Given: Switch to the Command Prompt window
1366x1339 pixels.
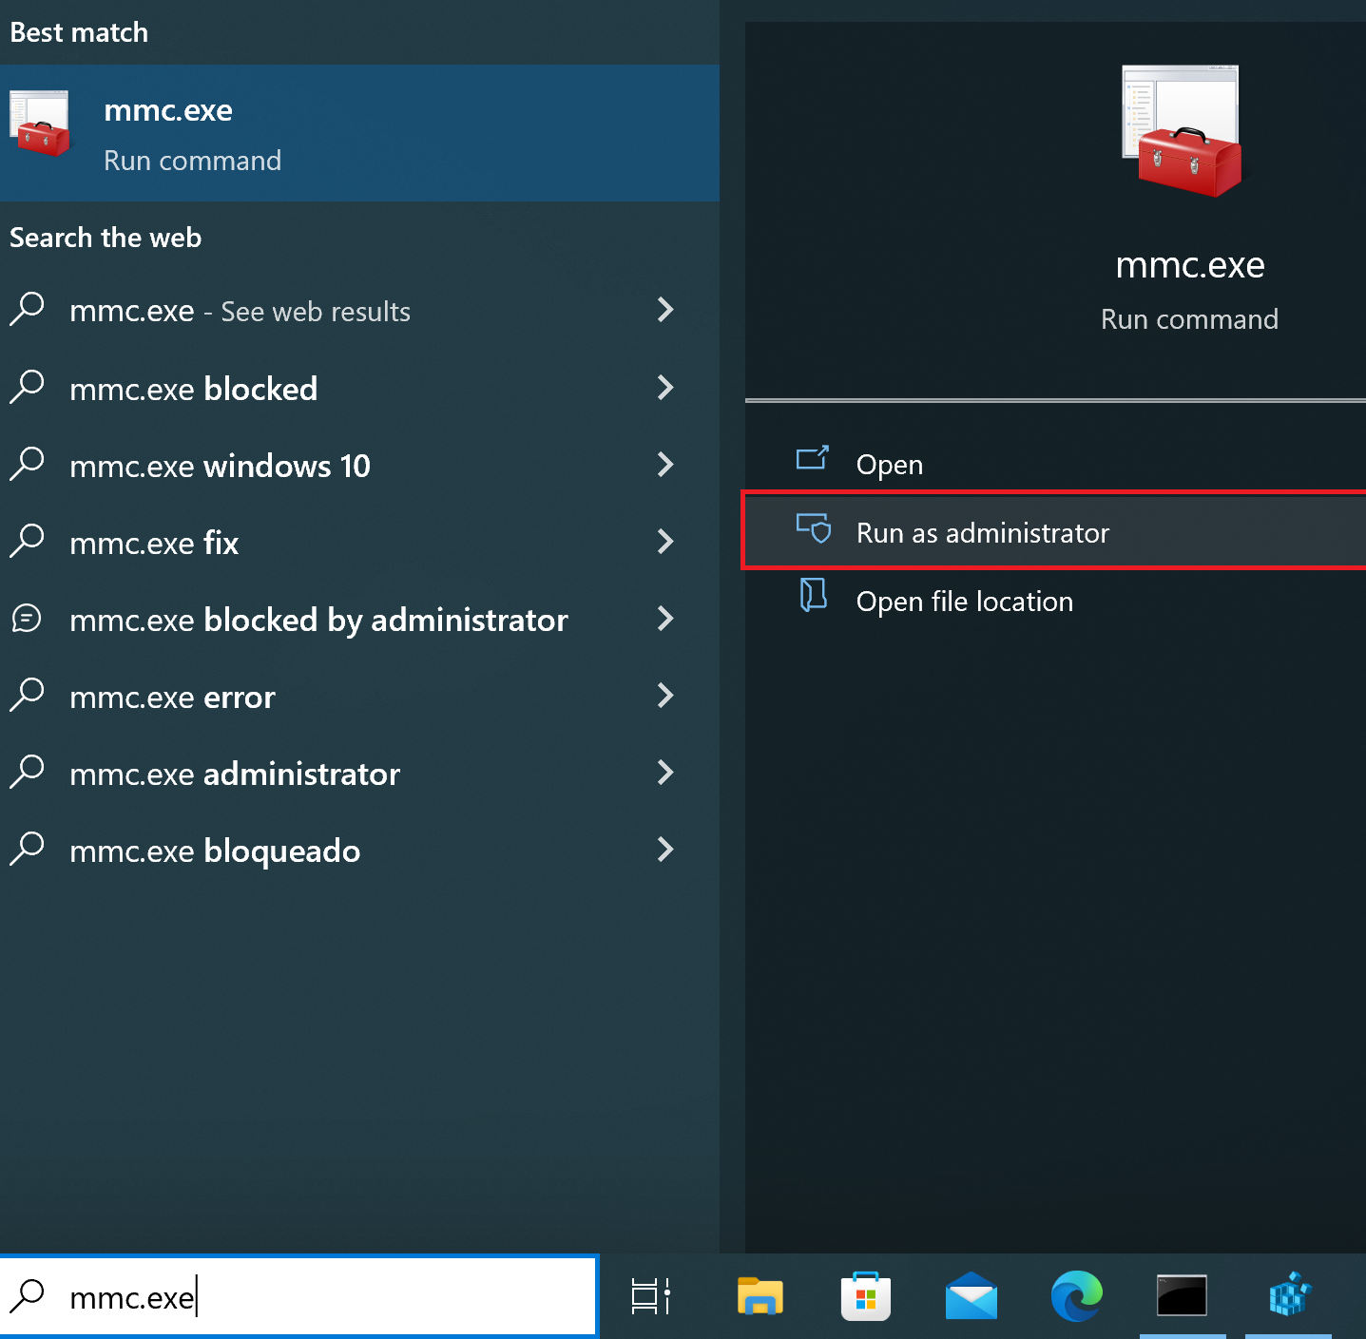Looking at the screenshot, I should pyautogui.click(x=1182, y=1296).
